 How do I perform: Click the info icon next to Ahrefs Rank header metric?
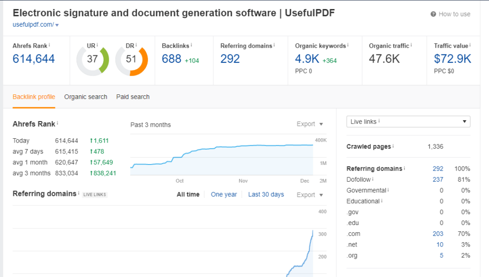[49, 45]
